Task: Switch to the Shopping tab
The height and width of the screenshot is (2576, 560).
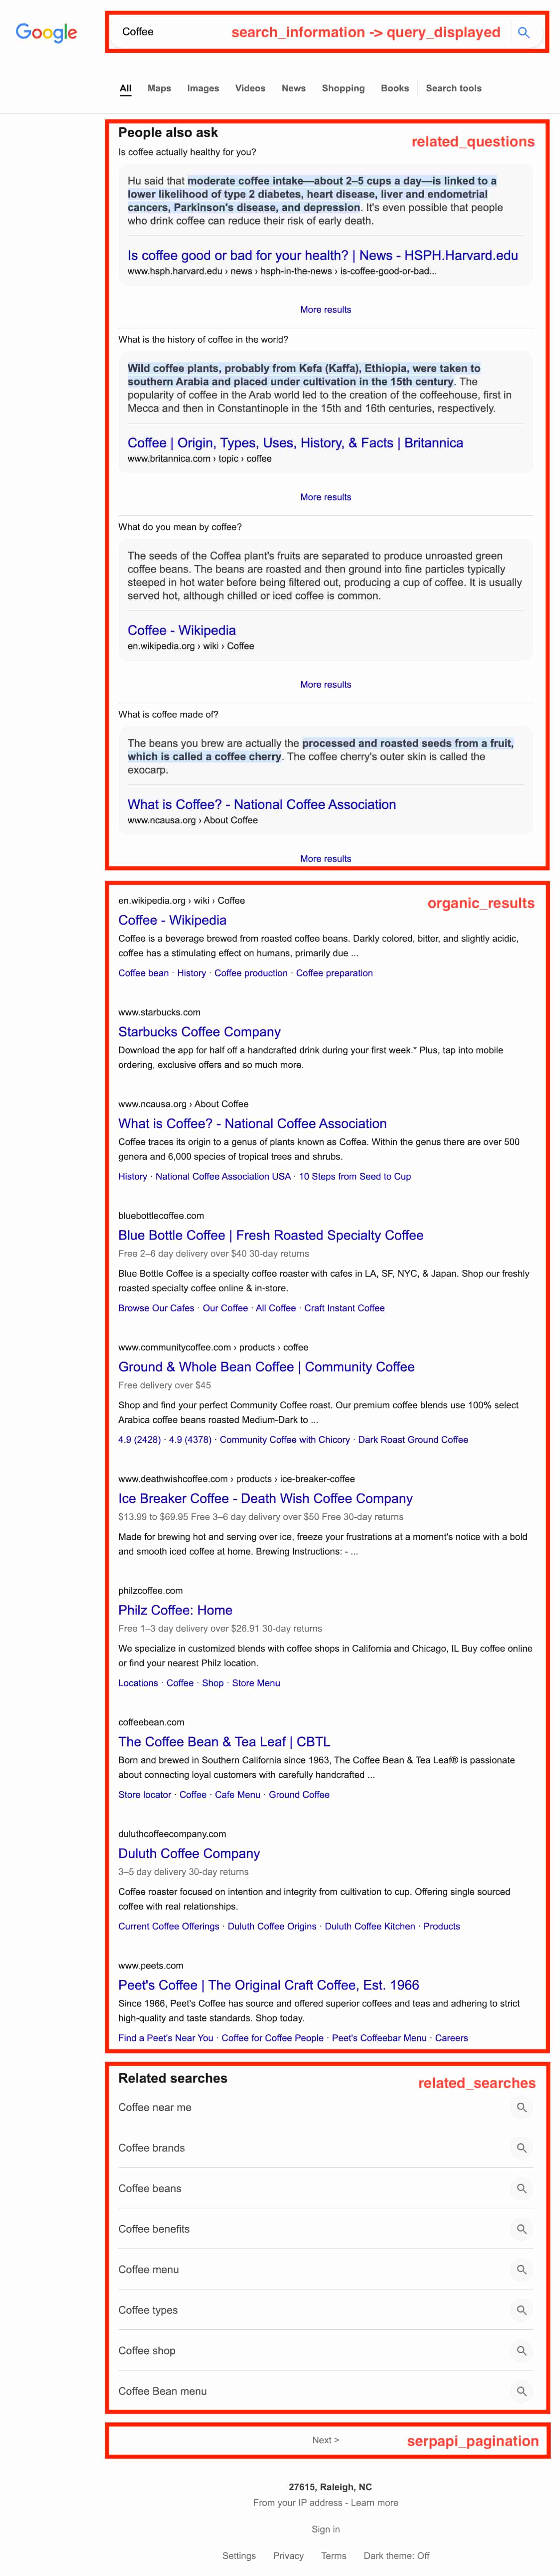Action: click(x=343, y=88)
